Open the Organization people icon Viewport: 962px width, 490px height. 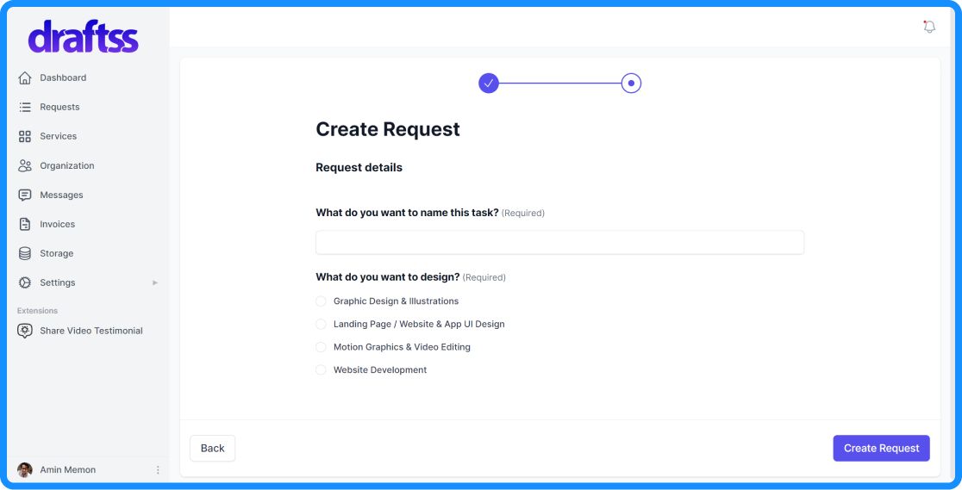(25, 165)
